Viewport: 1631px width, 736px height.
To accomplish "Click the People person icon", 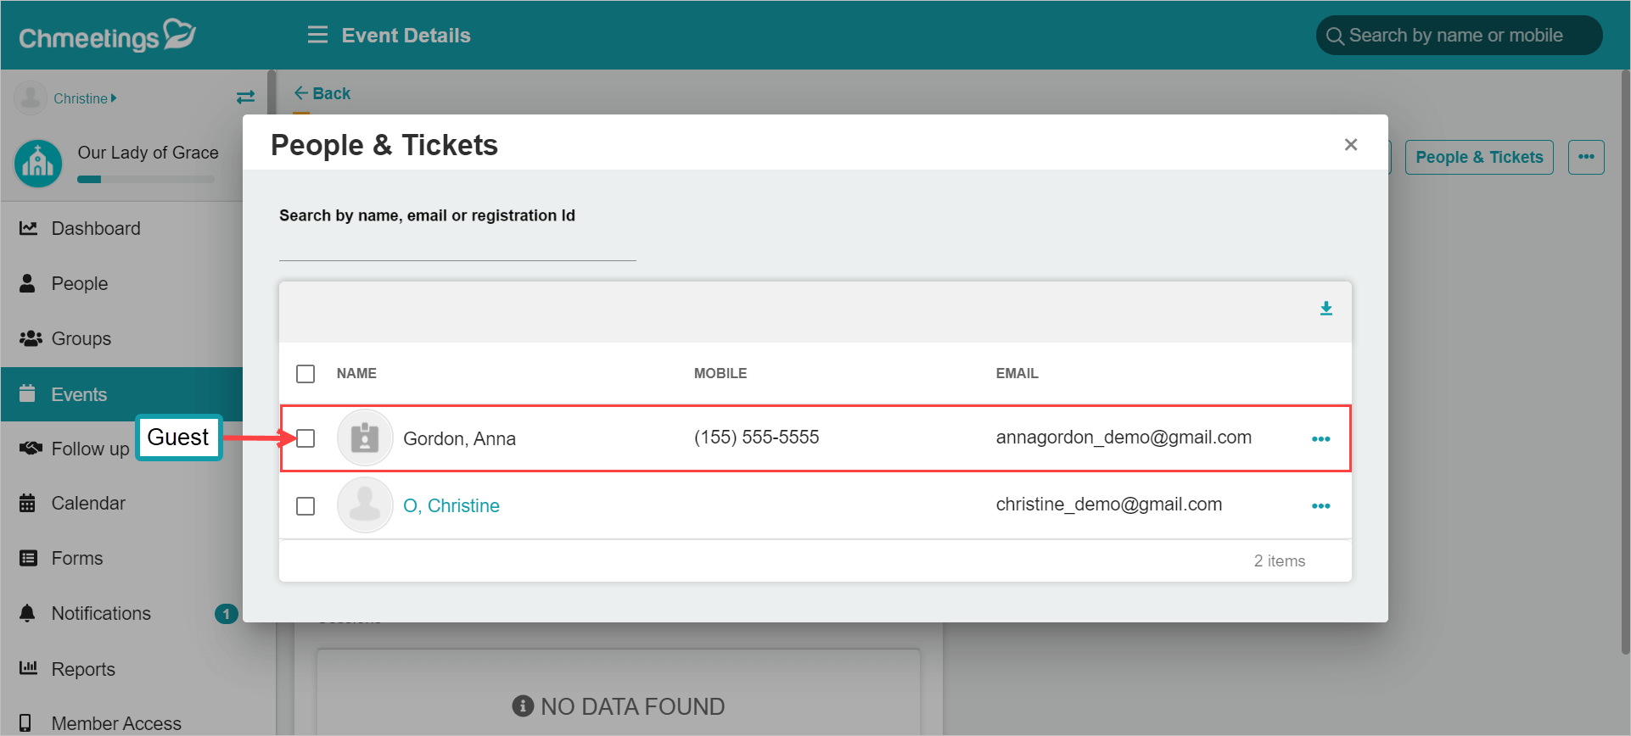I will click(28, 283).
